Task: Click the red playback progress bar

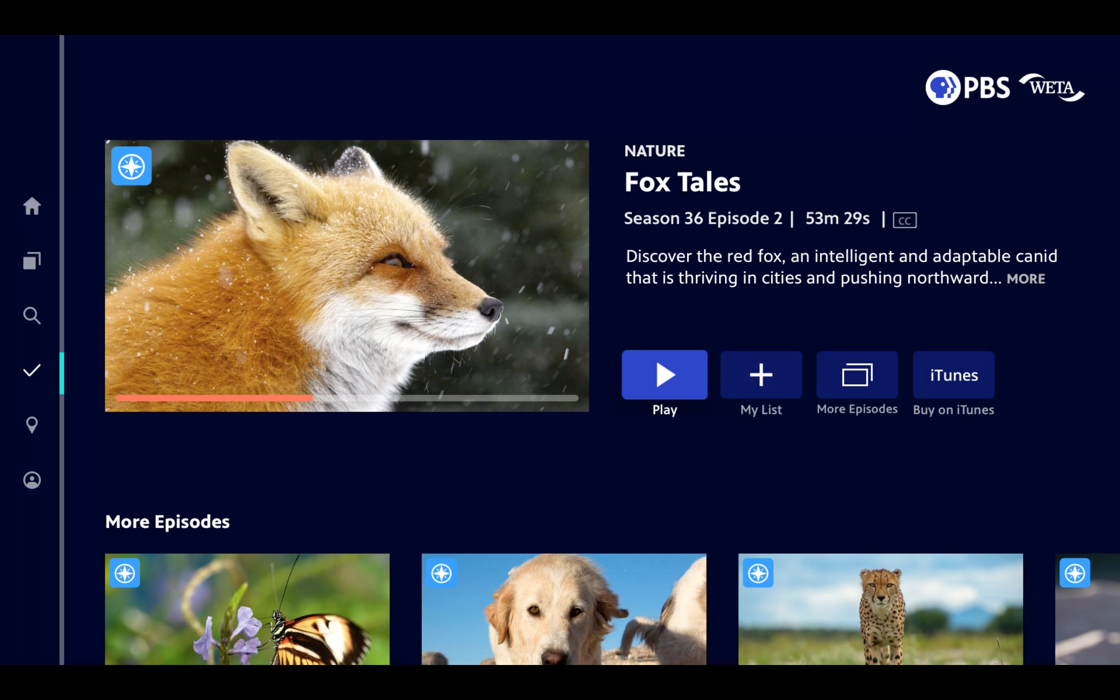Action: click(213, 398)
